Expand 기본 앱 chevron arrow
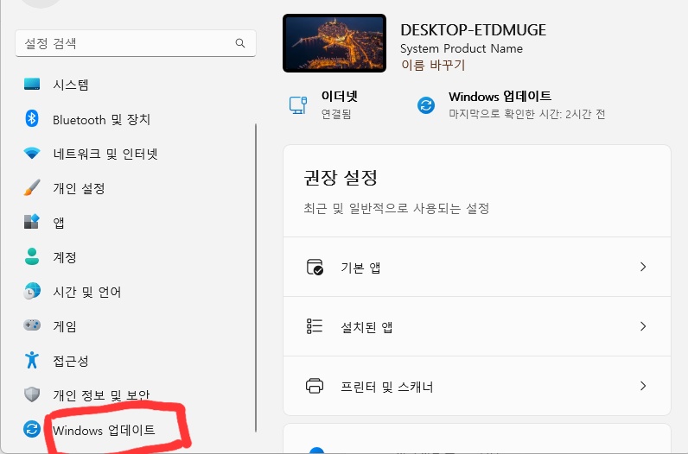Image resolution: width=688 pixels, height=454 pixels. point(643,267)
